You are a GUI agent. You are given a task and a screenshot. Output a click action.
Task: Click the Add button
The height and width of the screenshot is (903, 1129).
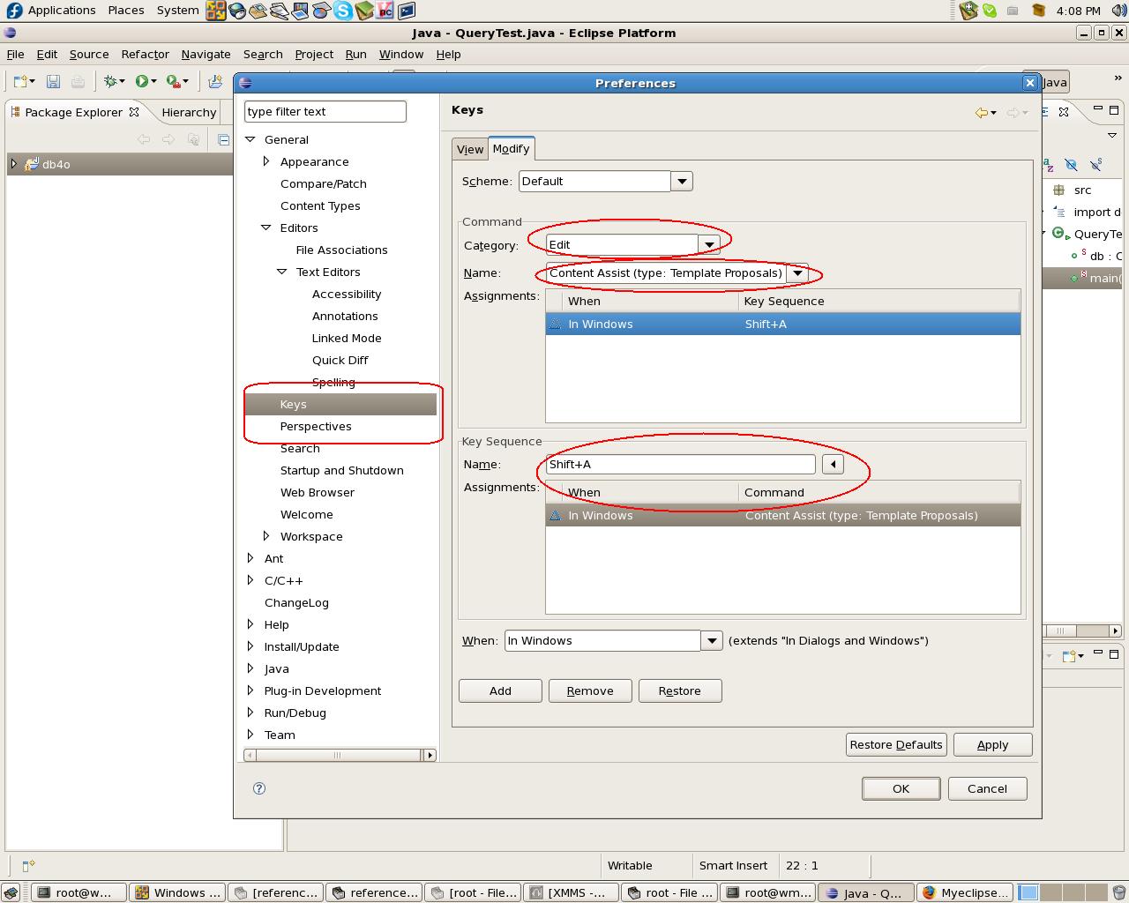pos(500,690)
